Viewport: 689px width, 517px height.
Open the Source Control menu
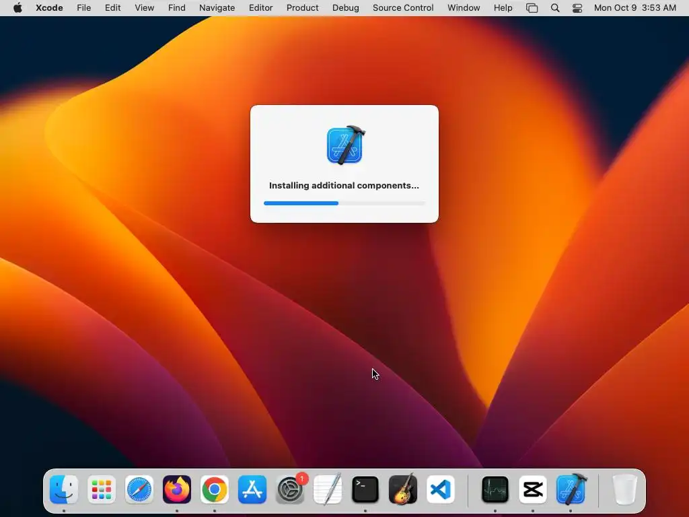[403, 8]
